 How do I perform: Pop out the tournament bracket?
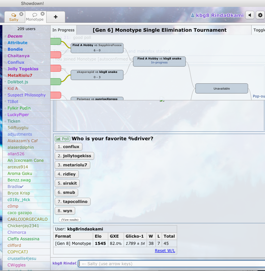pyautogui.click(x=258, y=96)
